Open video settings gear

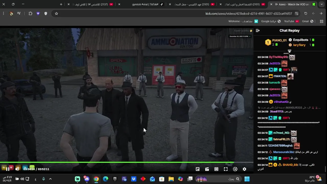click(x=244, y=169)
